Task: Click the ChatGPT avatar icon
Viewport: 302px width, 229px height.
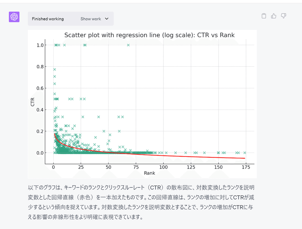Action: point(14,17)
